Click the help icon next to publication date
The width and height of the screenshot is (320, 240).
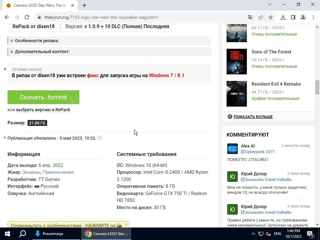pyautogui.click(x=100, y=138)
